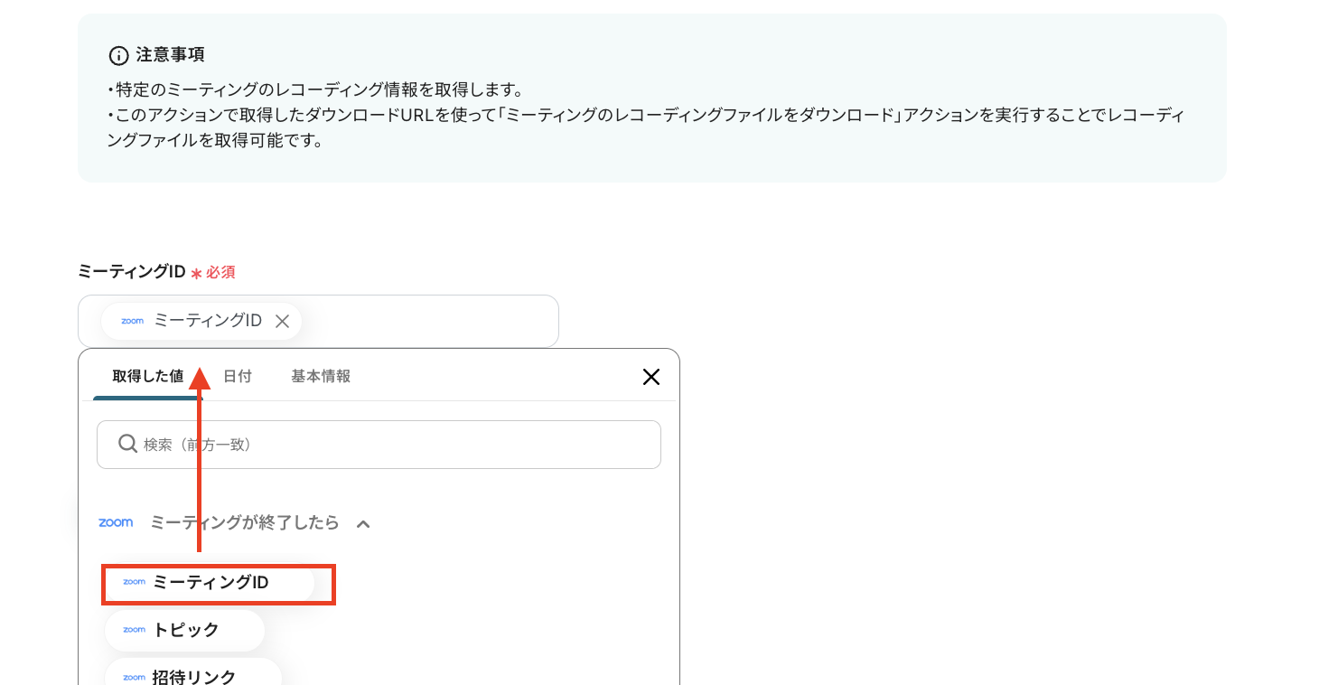The height and width of the screenshot is (685, 1319).
Task: Click the magnifying glass icon in the search bar
Action: pyautogui.click(x=127, y=444)
